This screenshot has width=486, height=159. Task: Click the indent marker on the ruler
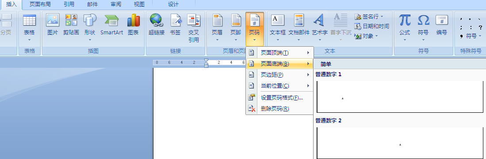tap(206, 63)
